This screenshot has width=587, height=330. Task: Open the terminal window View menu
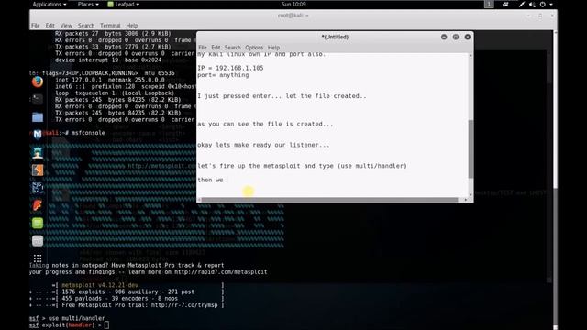pos(66,26)
